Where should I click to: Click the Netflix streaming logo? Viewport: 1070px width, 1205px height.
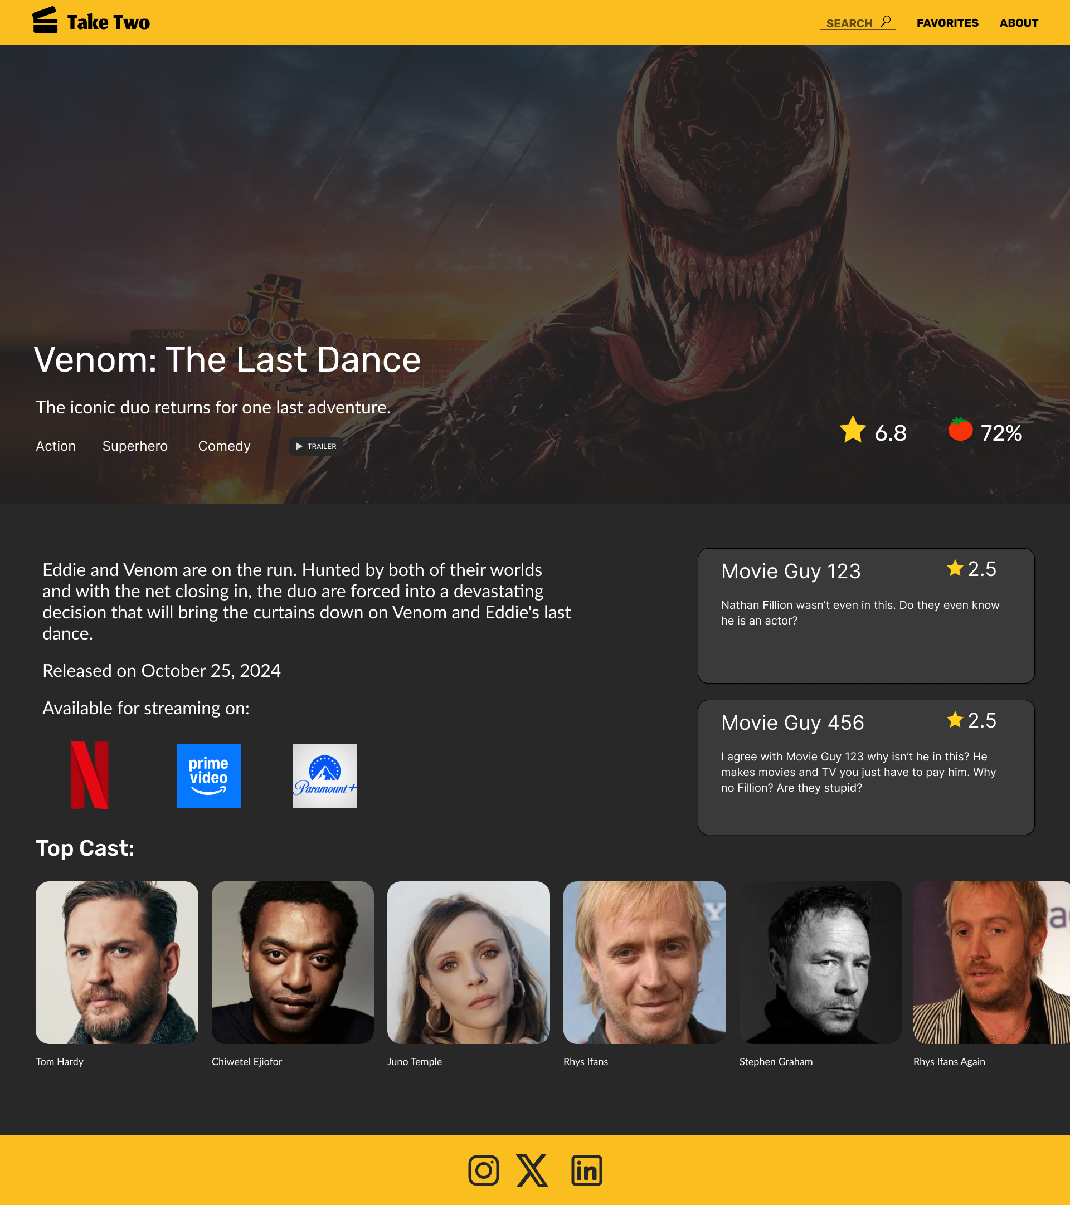pos(90,775)
